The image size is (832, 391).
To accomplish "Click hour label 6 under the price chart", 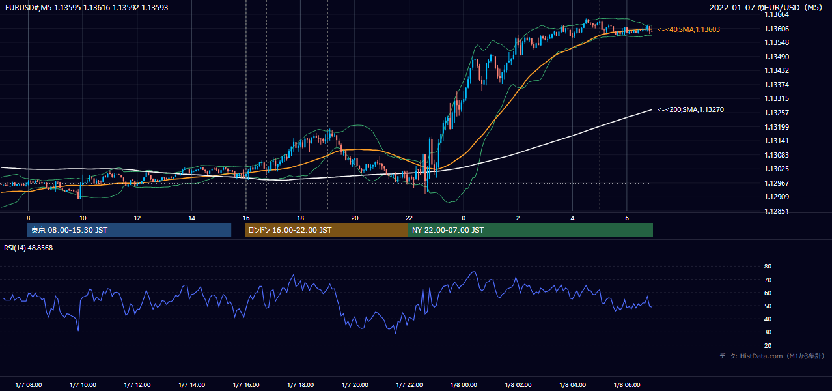I will coord(627,218).
